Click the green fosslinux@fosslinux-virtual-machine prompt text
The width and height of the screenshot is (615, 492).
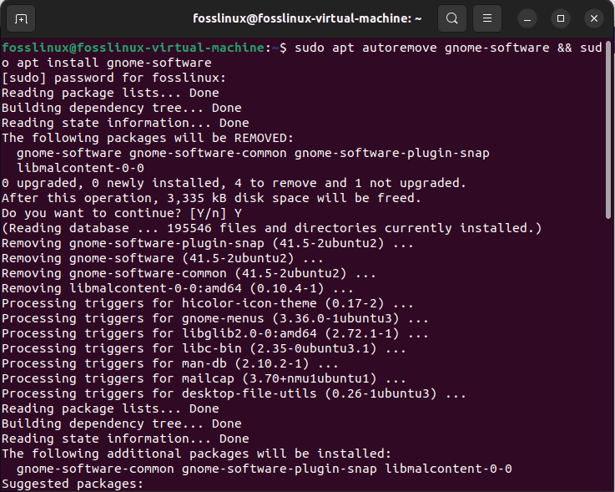point(132,48)
